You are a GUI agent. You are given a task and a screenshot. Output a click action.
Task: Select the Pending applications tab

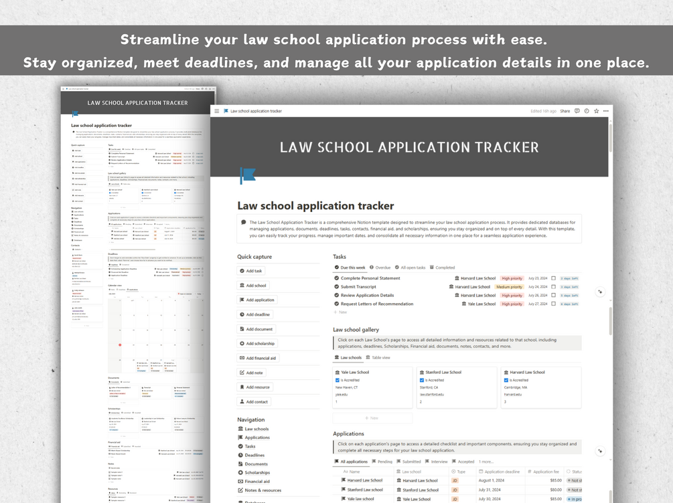[382, 462]
